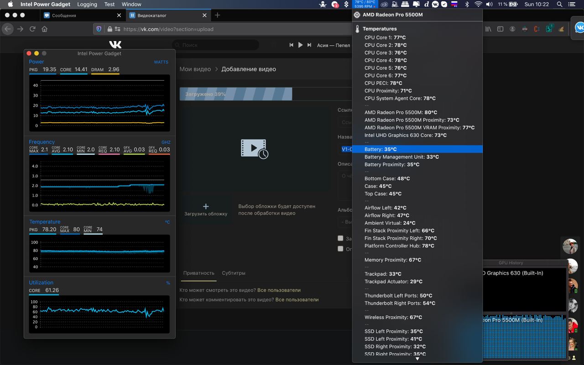Open the Apple menu
Screen dimensions: 584x365
tap(10, 4)
